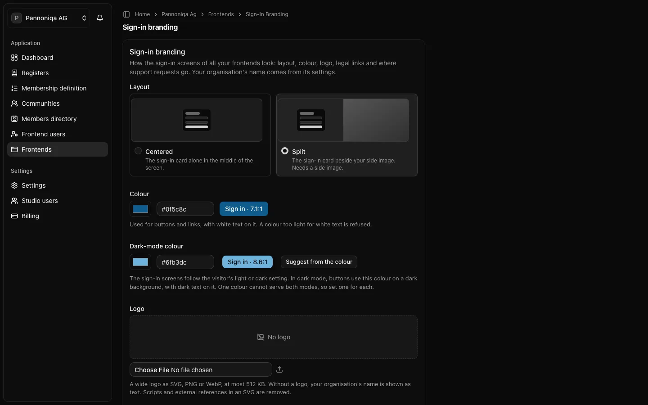Click the Billing card icon
The height and width of the screenshot is (405, 648).
coord(14,216)
